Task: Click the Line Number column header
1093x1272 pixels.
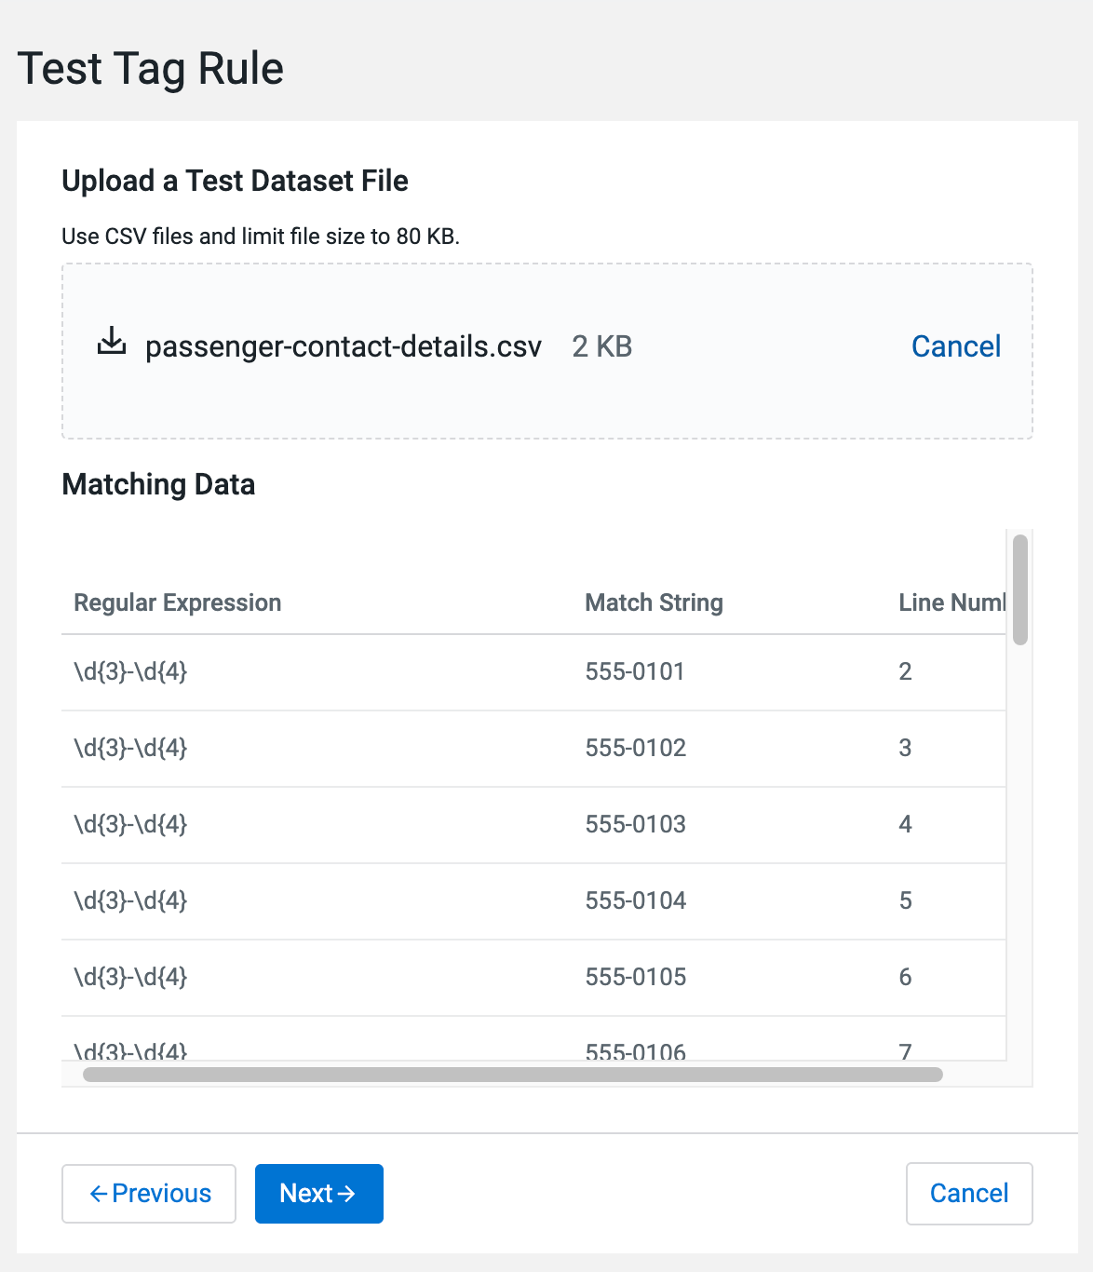Action: (x=951, y=602)
